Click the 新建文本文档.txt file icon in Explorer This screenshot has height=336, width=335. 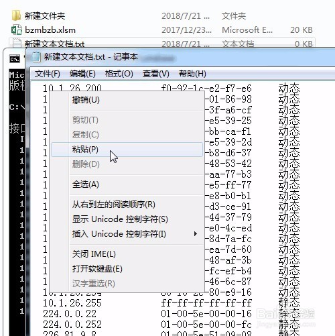pyautogui.click(x=17, y=44)
